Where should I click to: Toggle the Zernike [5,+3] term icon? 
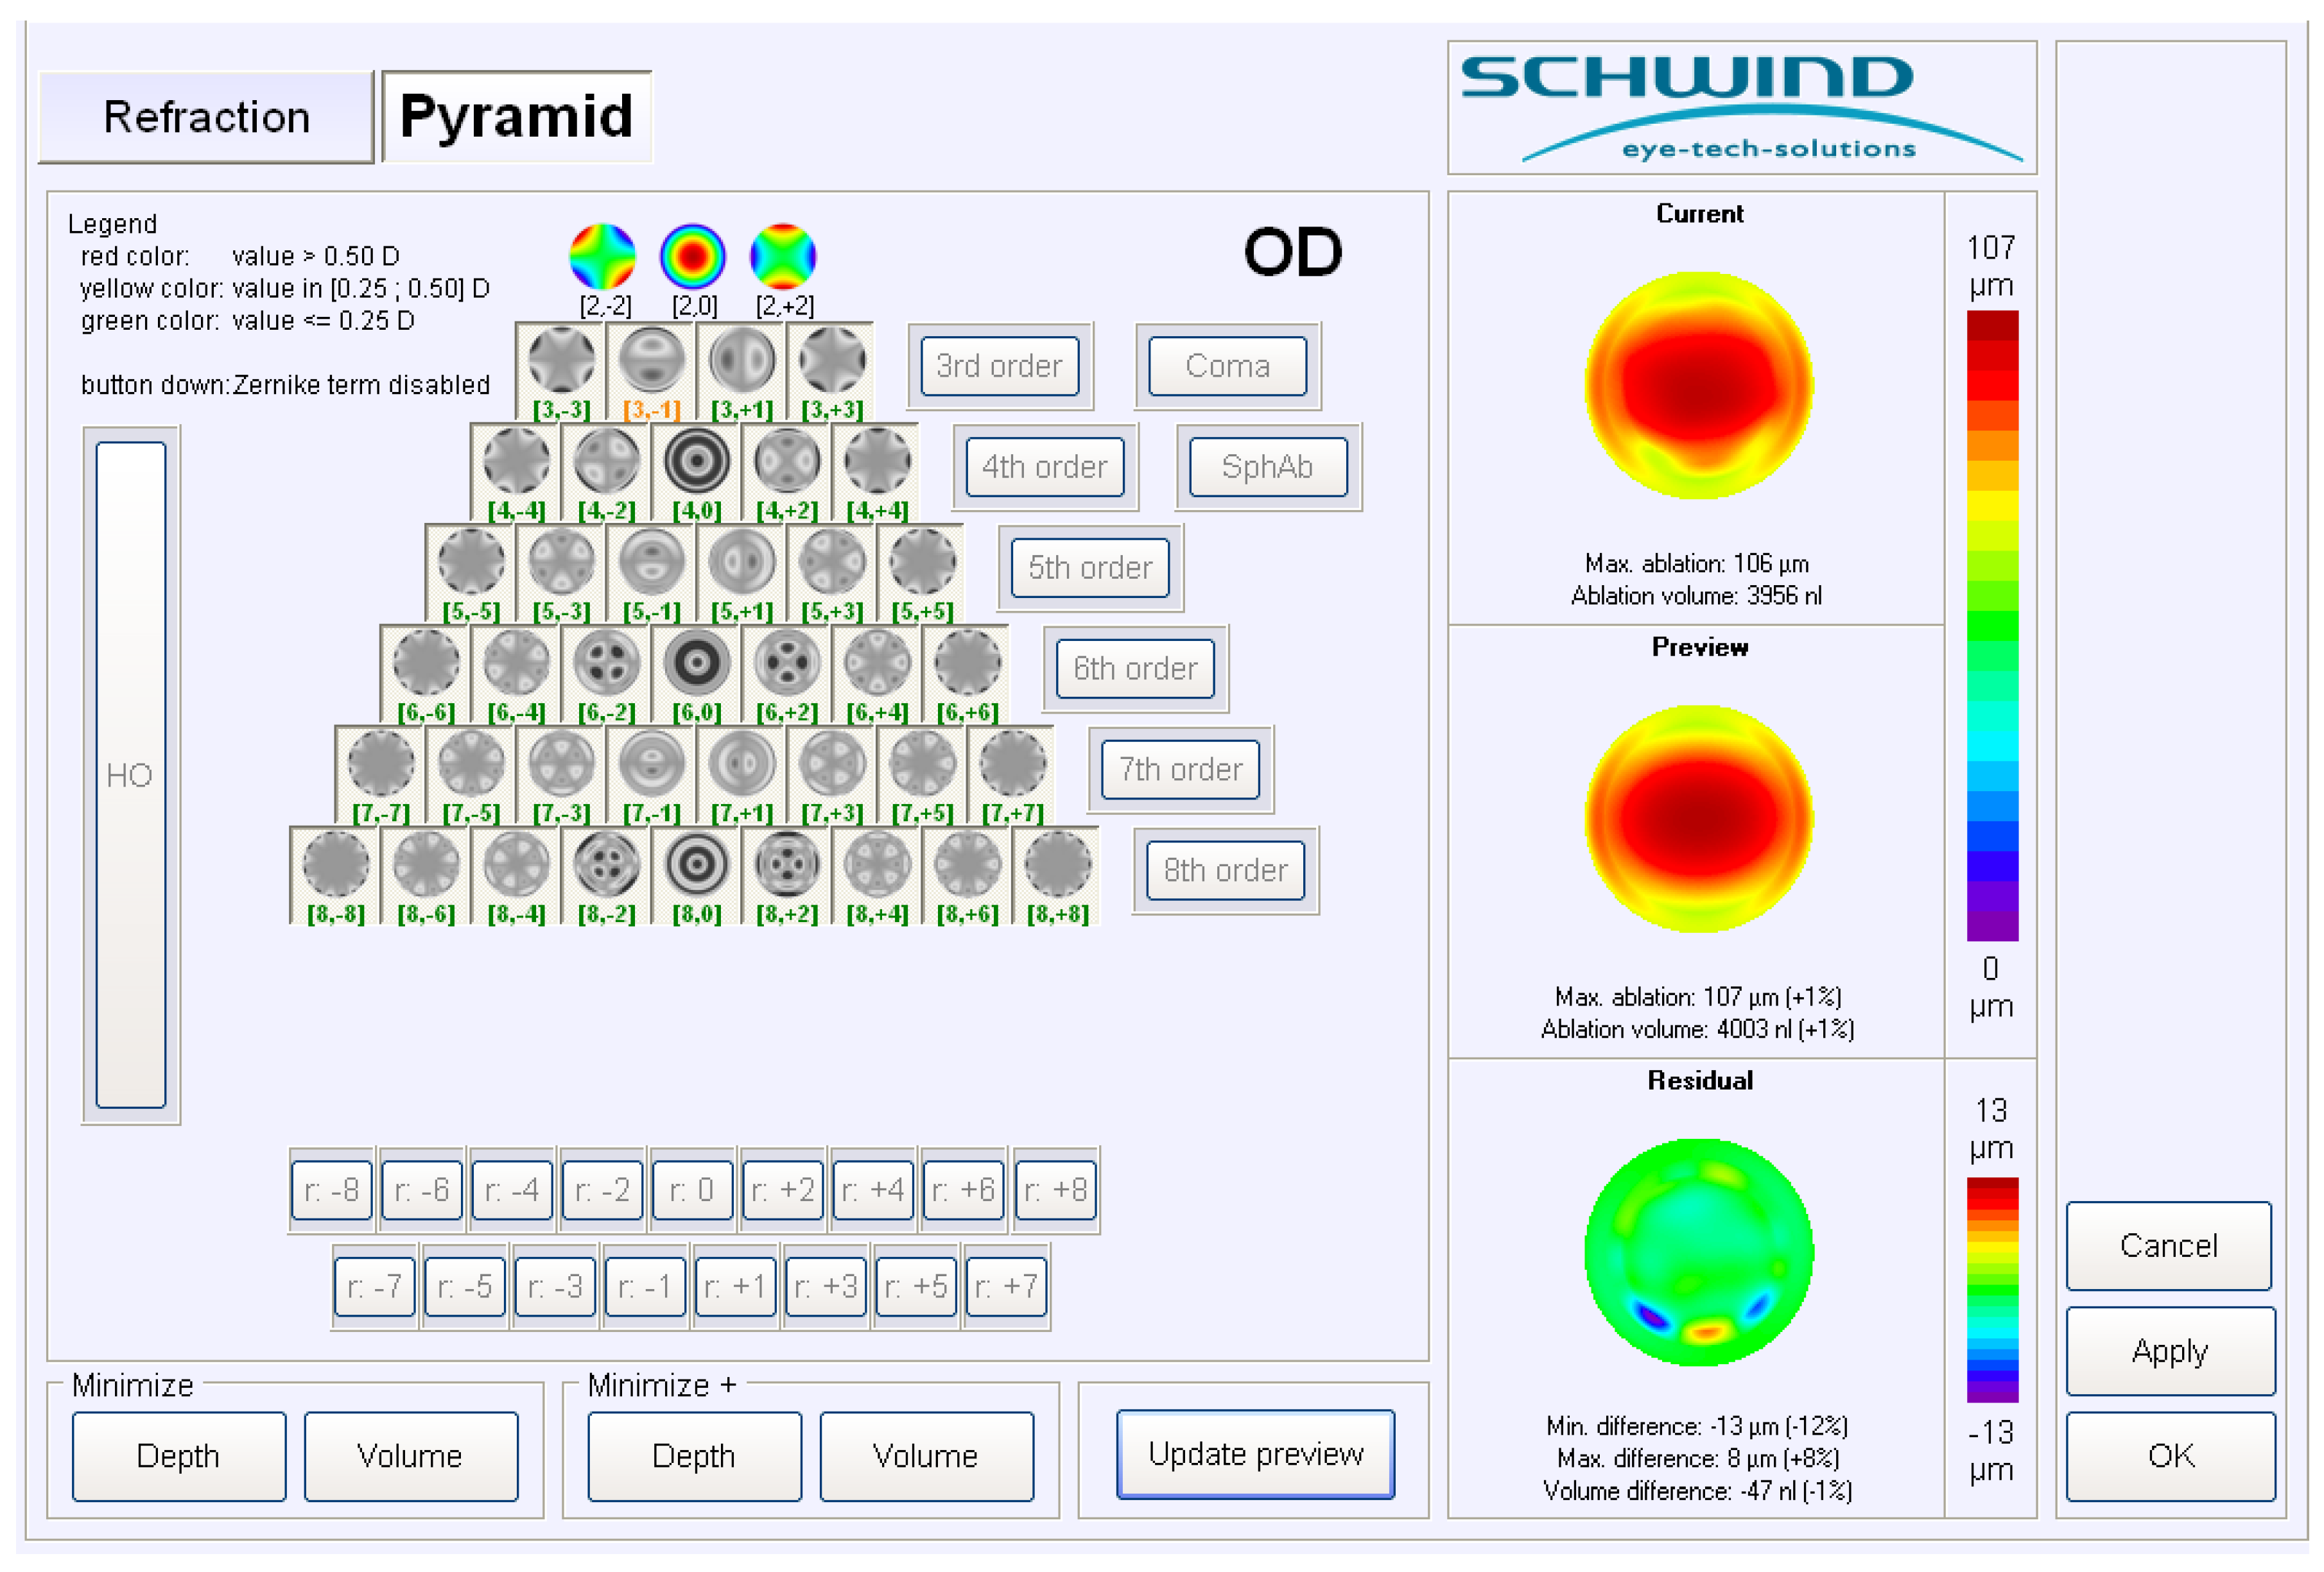coord(832,563)
